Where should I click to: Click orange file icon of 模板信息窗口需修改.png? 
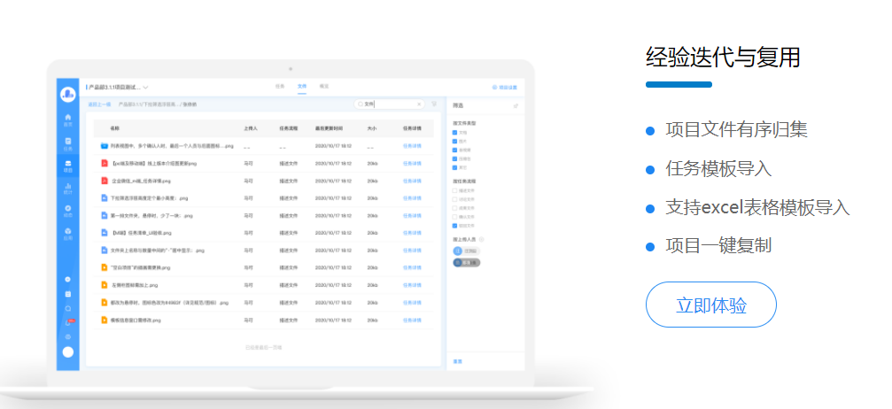[105, 320]
